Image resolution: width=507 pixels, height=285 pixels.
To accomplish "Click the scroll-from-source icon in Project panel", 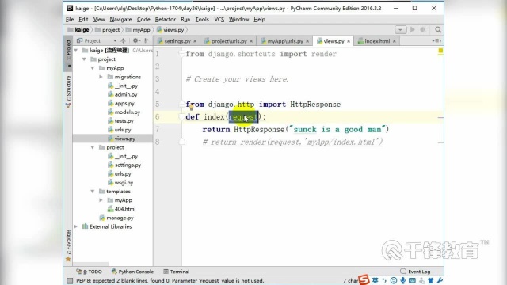I will point(123,40).
